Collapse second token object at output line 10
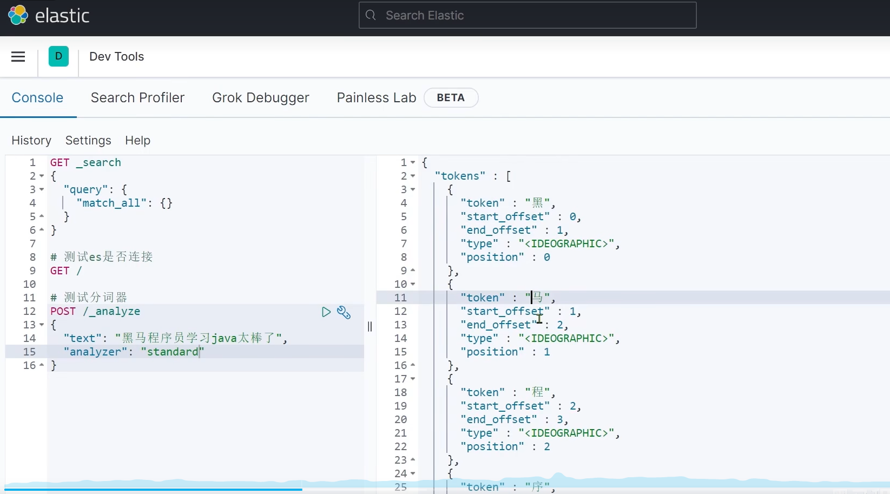 pyautogui.click(x=413, y=285)
